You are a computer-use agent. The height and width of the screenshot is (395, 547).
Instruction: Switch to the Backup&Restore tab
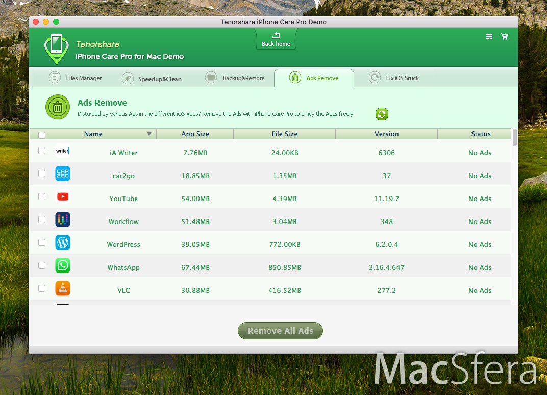[235, 78]
